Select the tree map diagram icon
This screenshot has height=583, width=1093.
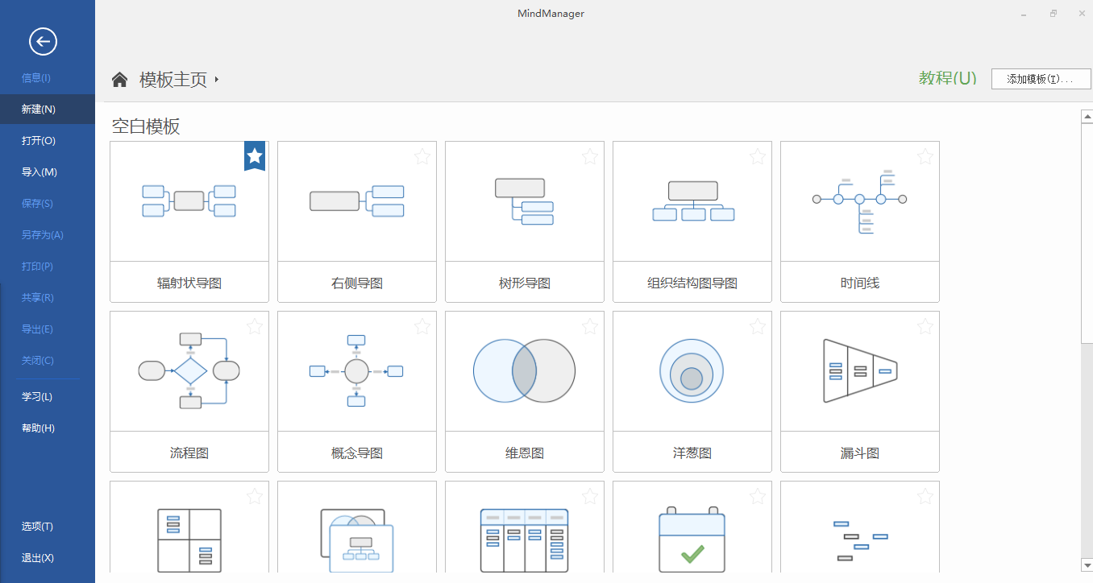point(524,201)
